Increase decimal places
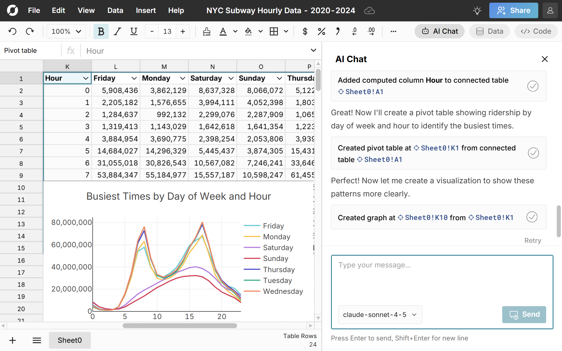Image resolution: width=562 pixels, height=351 pixels. (x=371, y=31)
